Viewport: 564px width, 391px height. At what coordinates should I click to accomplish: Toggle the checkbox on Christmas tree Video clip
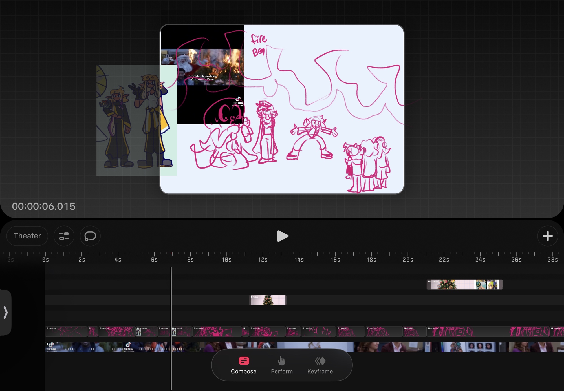pyautogui.click(x=252, y=297)
